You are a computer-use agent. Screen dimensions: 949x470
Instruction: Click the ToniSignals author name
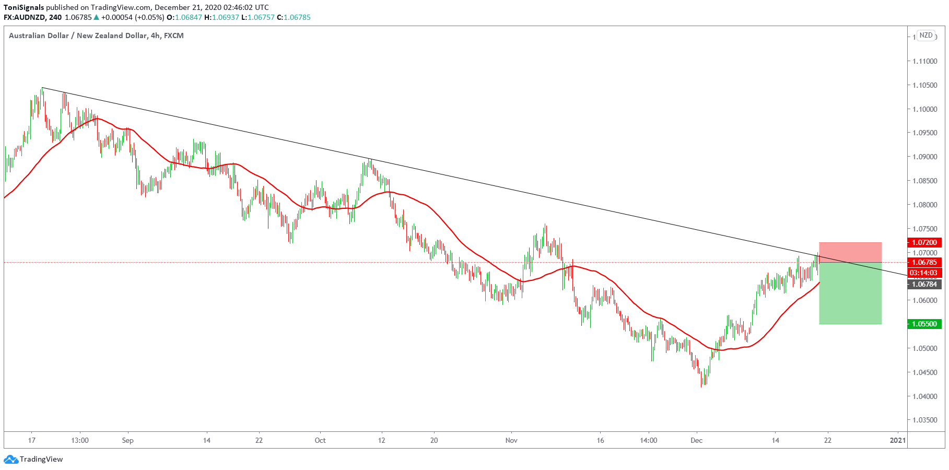pyautogui.click(x=24, y=7)
